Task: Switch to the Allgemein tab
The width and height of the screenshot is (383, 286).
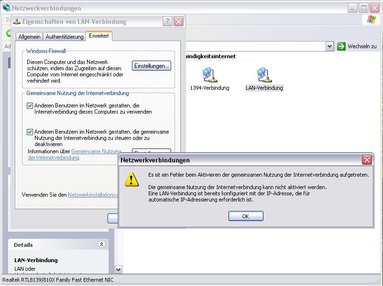Action: (x=29, y=37)
